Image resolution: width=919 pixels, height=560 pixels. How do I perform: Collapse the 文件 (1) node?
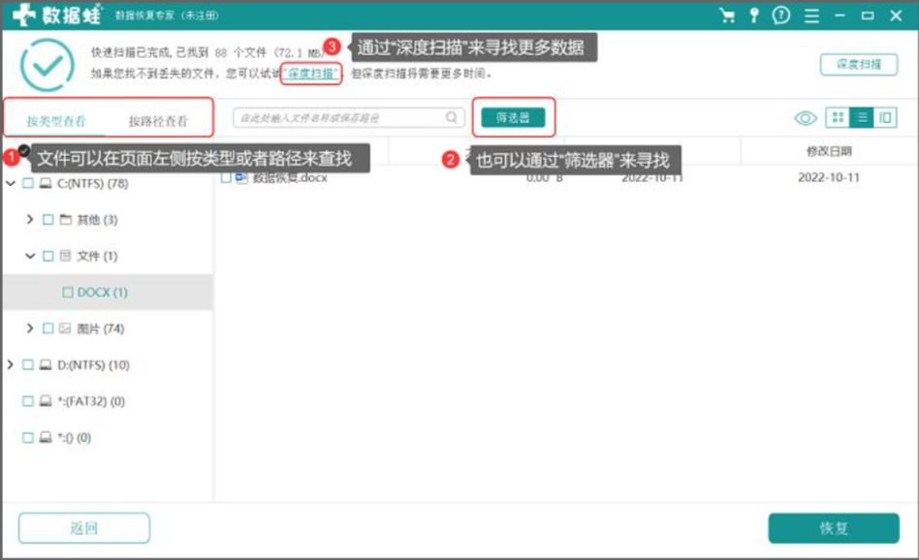tap(30, 256)
